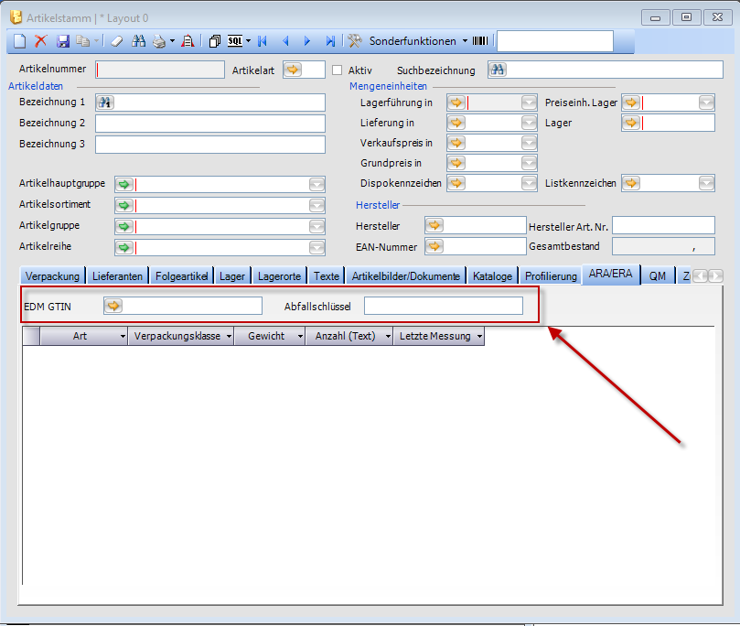Expand the Artikelhauptgruppe dropdown list
This screenshot has width=740, height=626.
[x=316, y=184]
